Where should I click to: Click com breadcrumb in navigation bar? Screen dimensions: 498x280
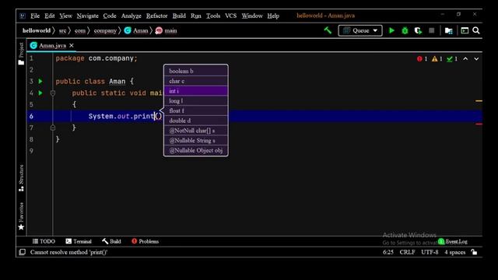(80, 30)
